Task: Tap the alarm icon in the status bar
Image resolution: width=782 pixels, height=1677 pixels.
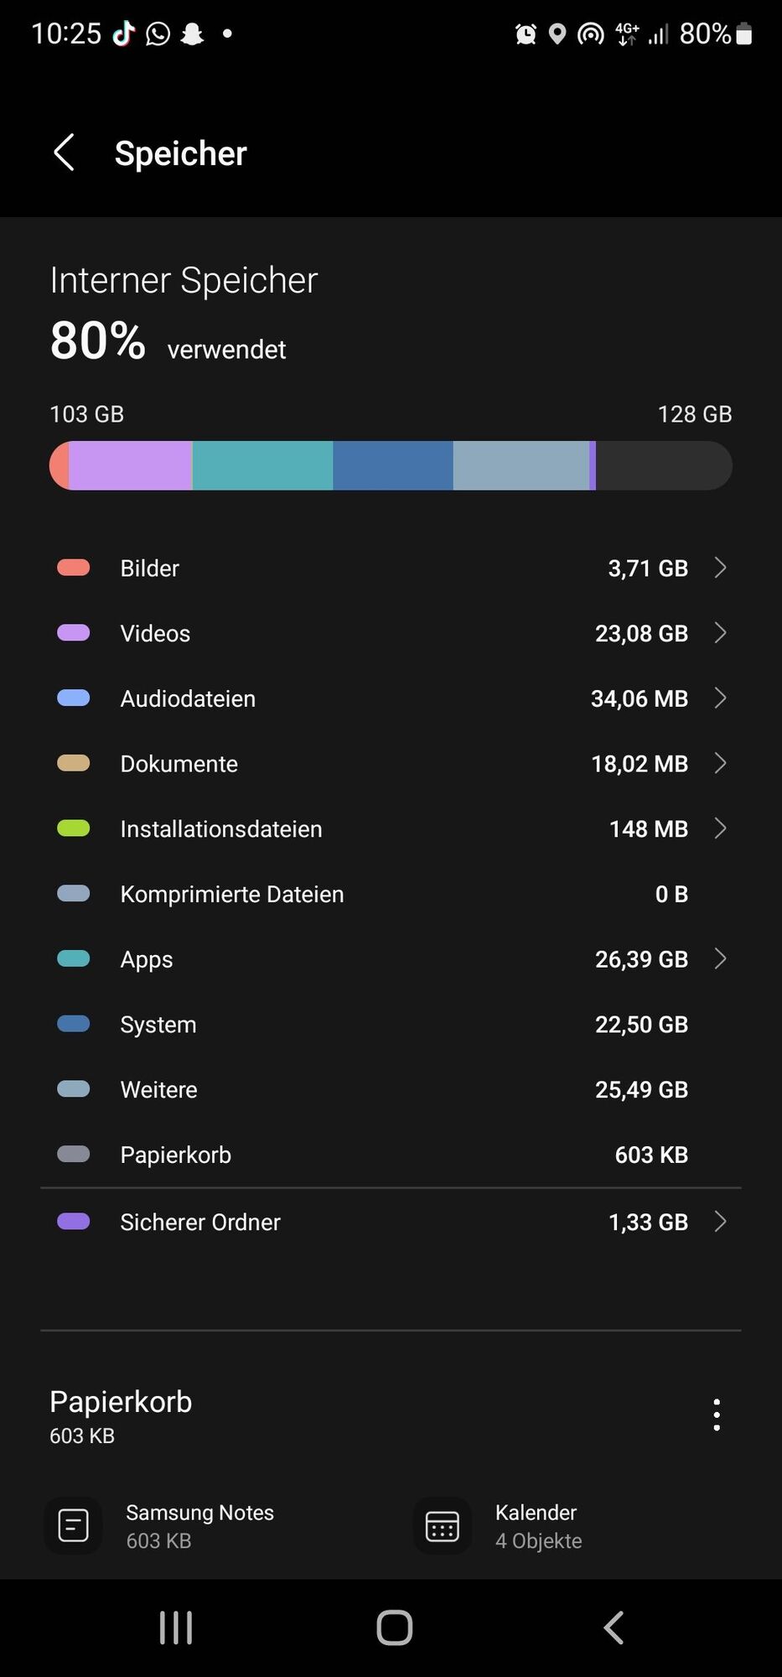Action: 526,34
